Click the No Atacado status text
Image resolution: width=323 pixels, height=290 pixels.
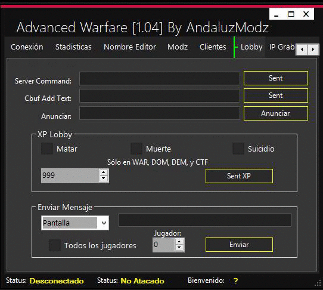(x=142, y=281)
